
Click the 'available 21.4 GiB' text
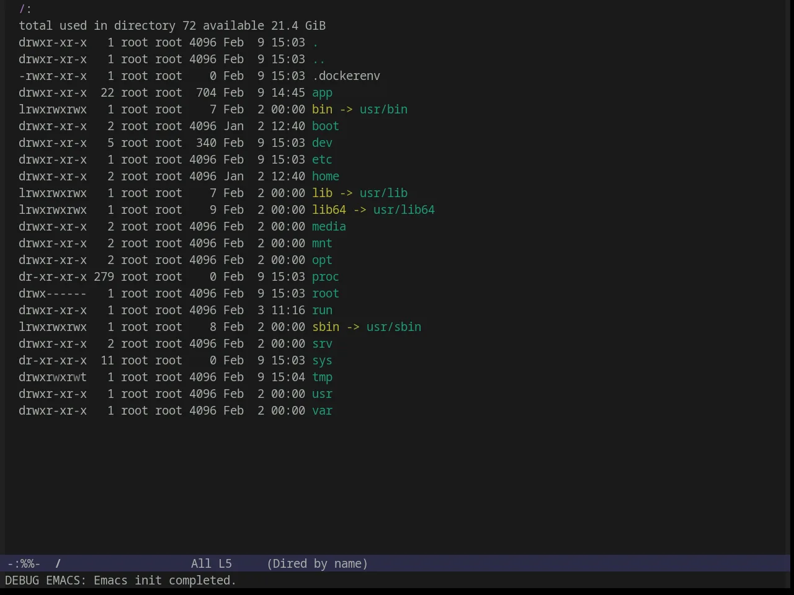pos(264,25)
